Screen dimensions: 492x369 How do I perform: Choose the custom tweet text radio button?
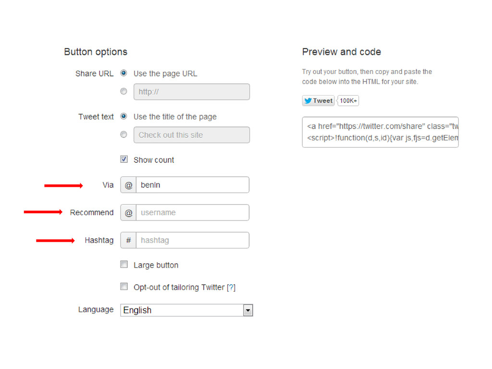123,135
